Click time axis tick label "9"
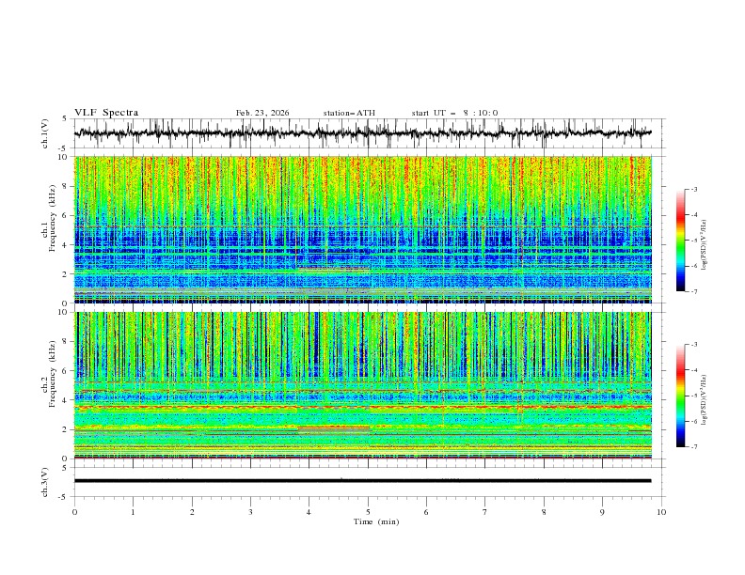745x575 pixels. coord(602,512)
